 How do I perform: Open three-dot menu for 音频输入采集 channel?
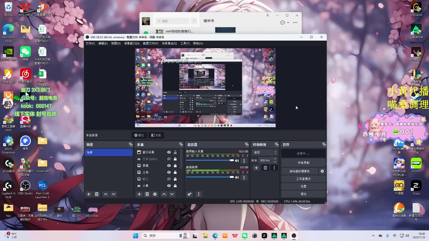click(244, 161)
